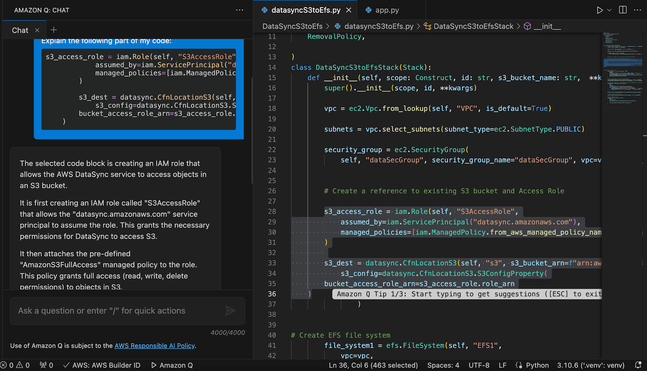The width and height of the screenshot is (647, 371).
Task: Click the subnets = vpc.select_subnets line
Action: tap(454, 129)
